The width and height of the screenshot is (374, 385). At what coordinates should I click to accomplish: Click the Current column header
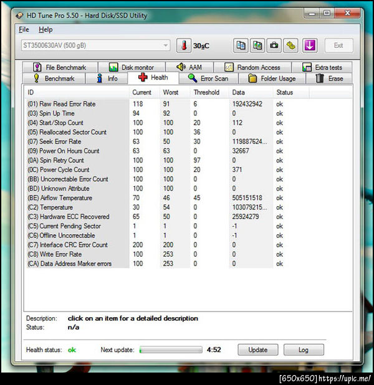[x=145, y=92]
